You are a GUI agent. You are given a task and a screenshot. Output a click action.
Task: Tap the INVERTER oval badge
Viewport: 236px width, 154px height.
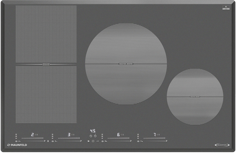pos(222,145)
